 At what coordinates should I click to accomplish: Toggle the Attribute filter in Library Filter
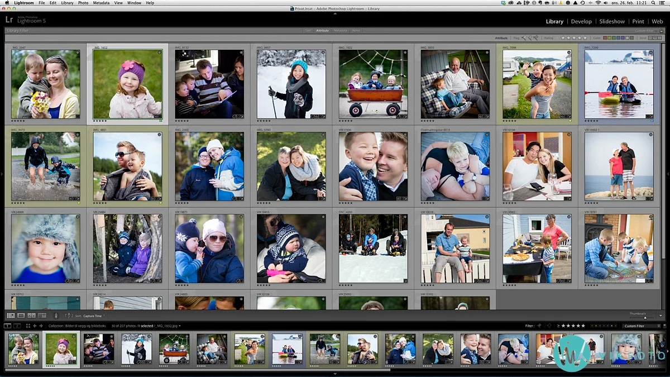coord(323,31)
